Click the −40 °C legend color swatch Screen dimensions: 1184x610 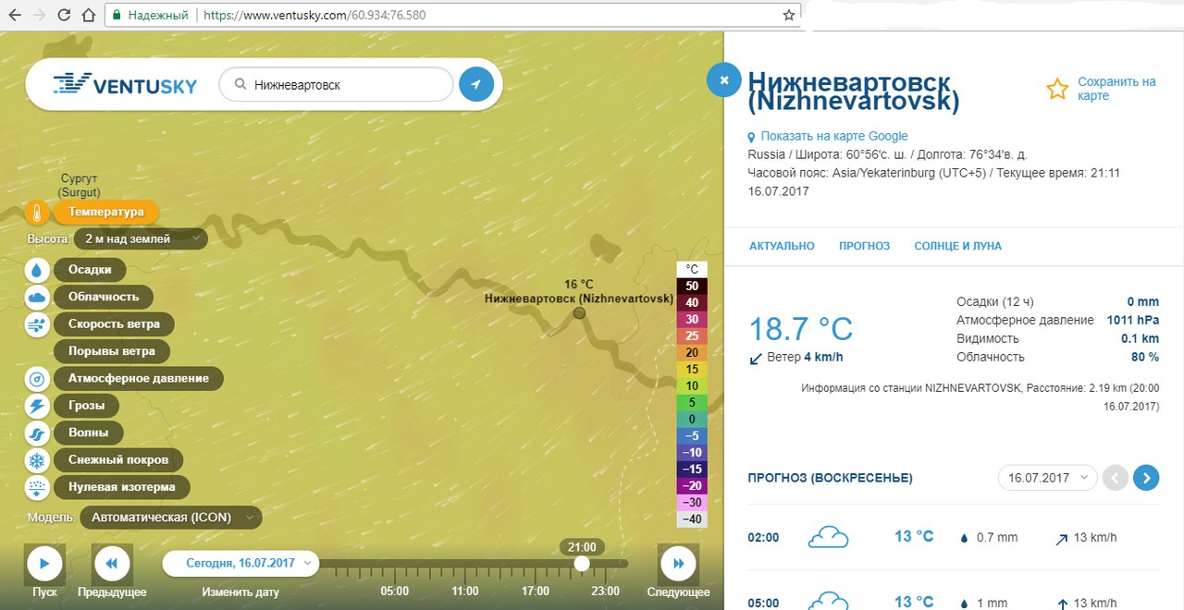click(x=692, y=519)
